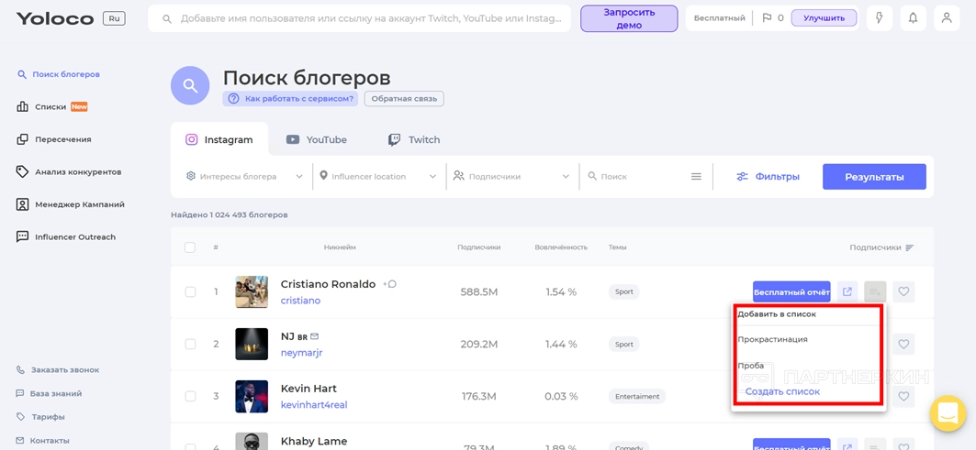
Task: Click the orange chat widget icon
Action: (x=948, y=413)
